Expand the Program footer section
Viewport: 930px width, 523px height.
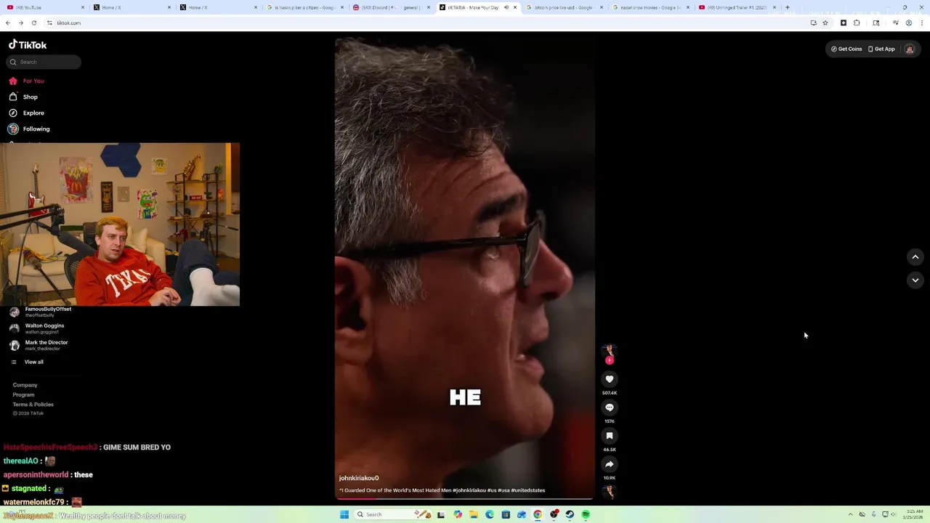(x=23, y=394)
